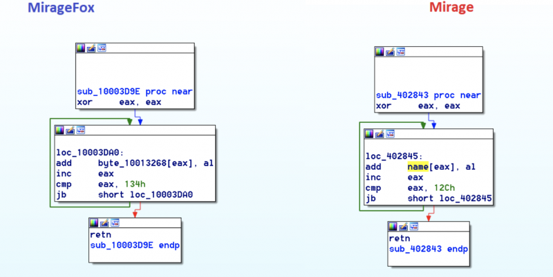Viewport: 553px width, 277px height.
Task: Click the color icon on the loc_10003DA0 node
Action: [60, 130]
